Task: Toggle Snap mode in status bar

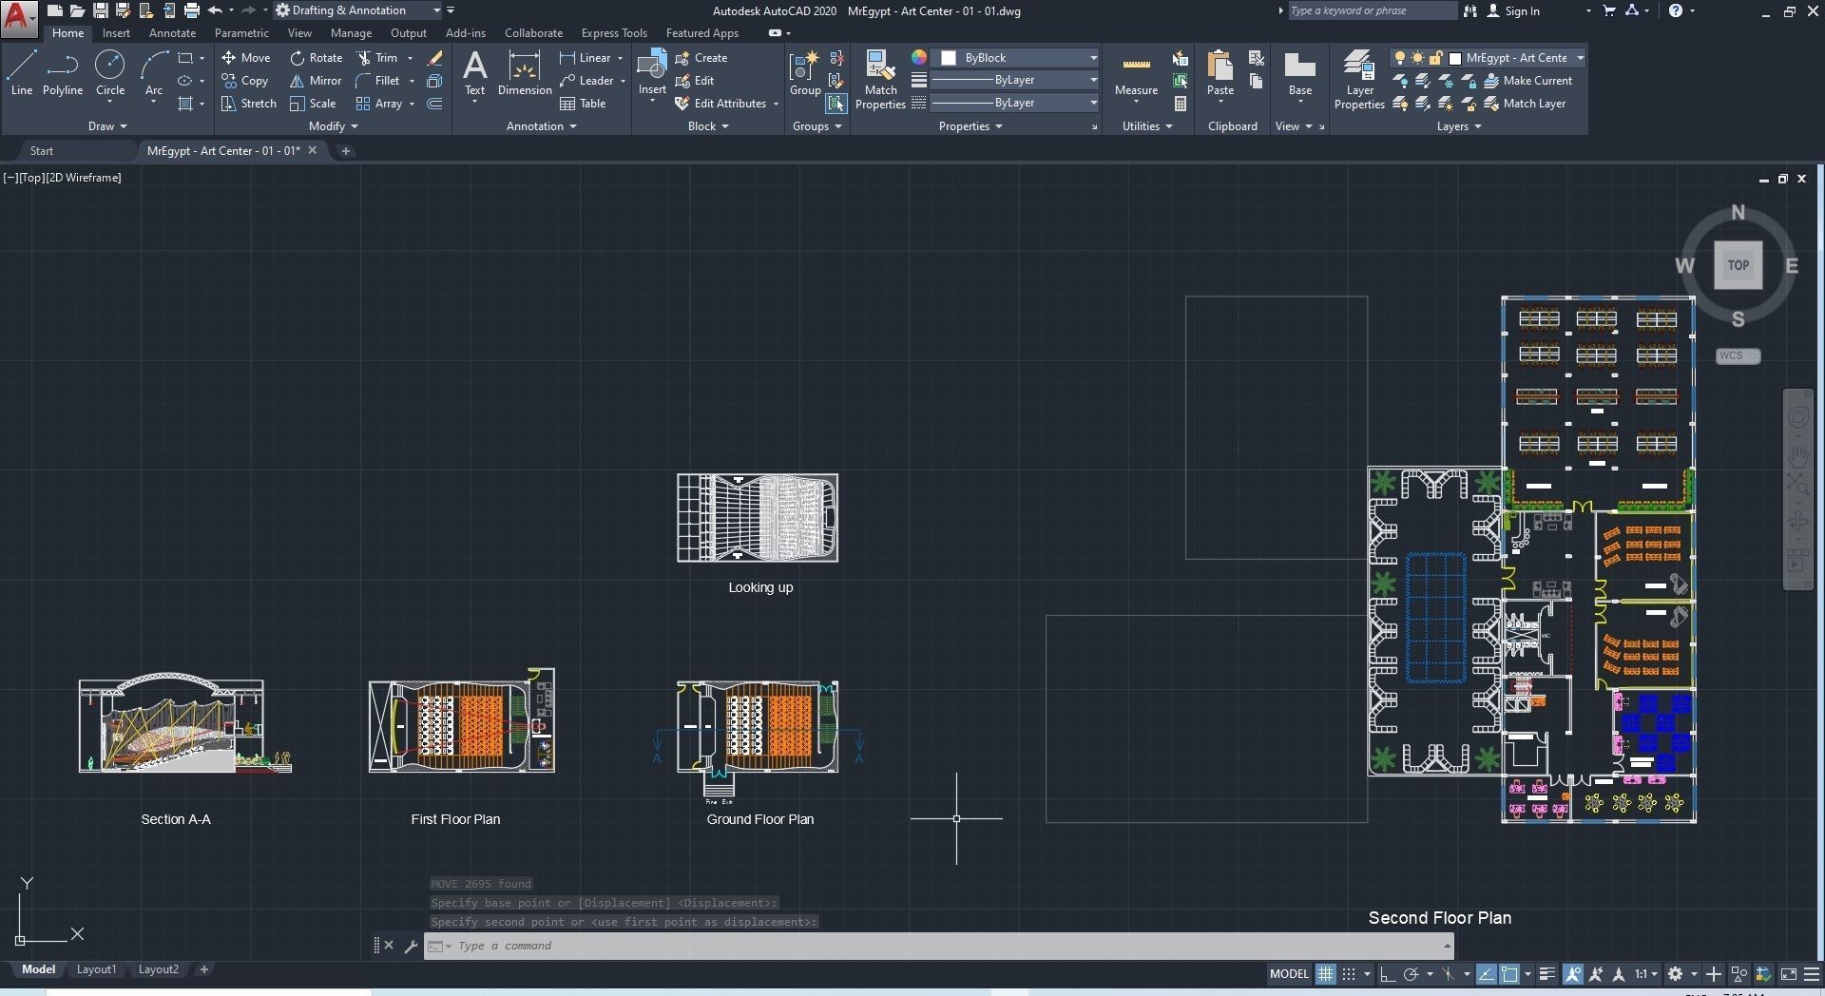Action: 1349,974
